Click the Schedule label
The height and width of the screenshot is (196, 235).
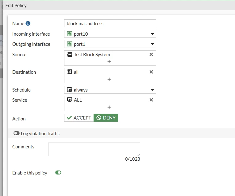pyautogui.click(x=21, y=90)
